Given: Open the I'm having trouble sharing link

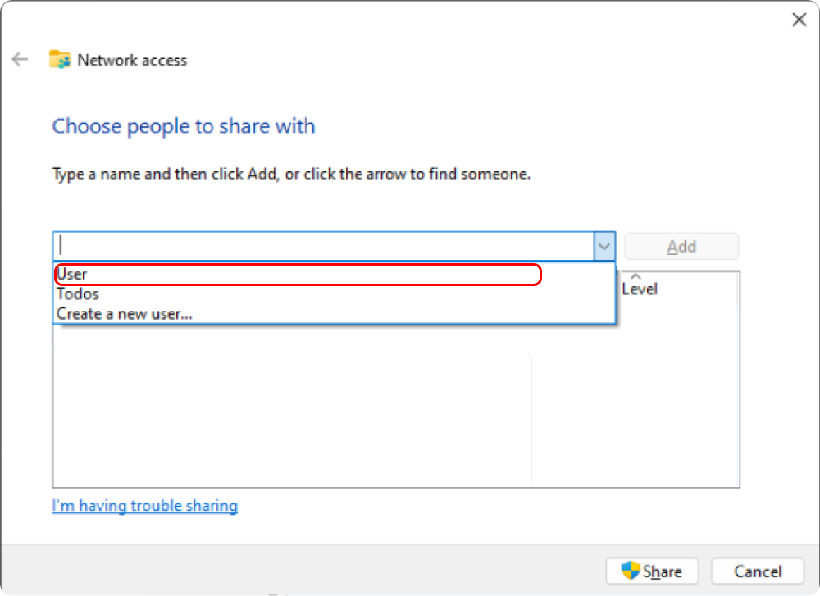Looking at the screenshot, I should (x=145, y=506).
